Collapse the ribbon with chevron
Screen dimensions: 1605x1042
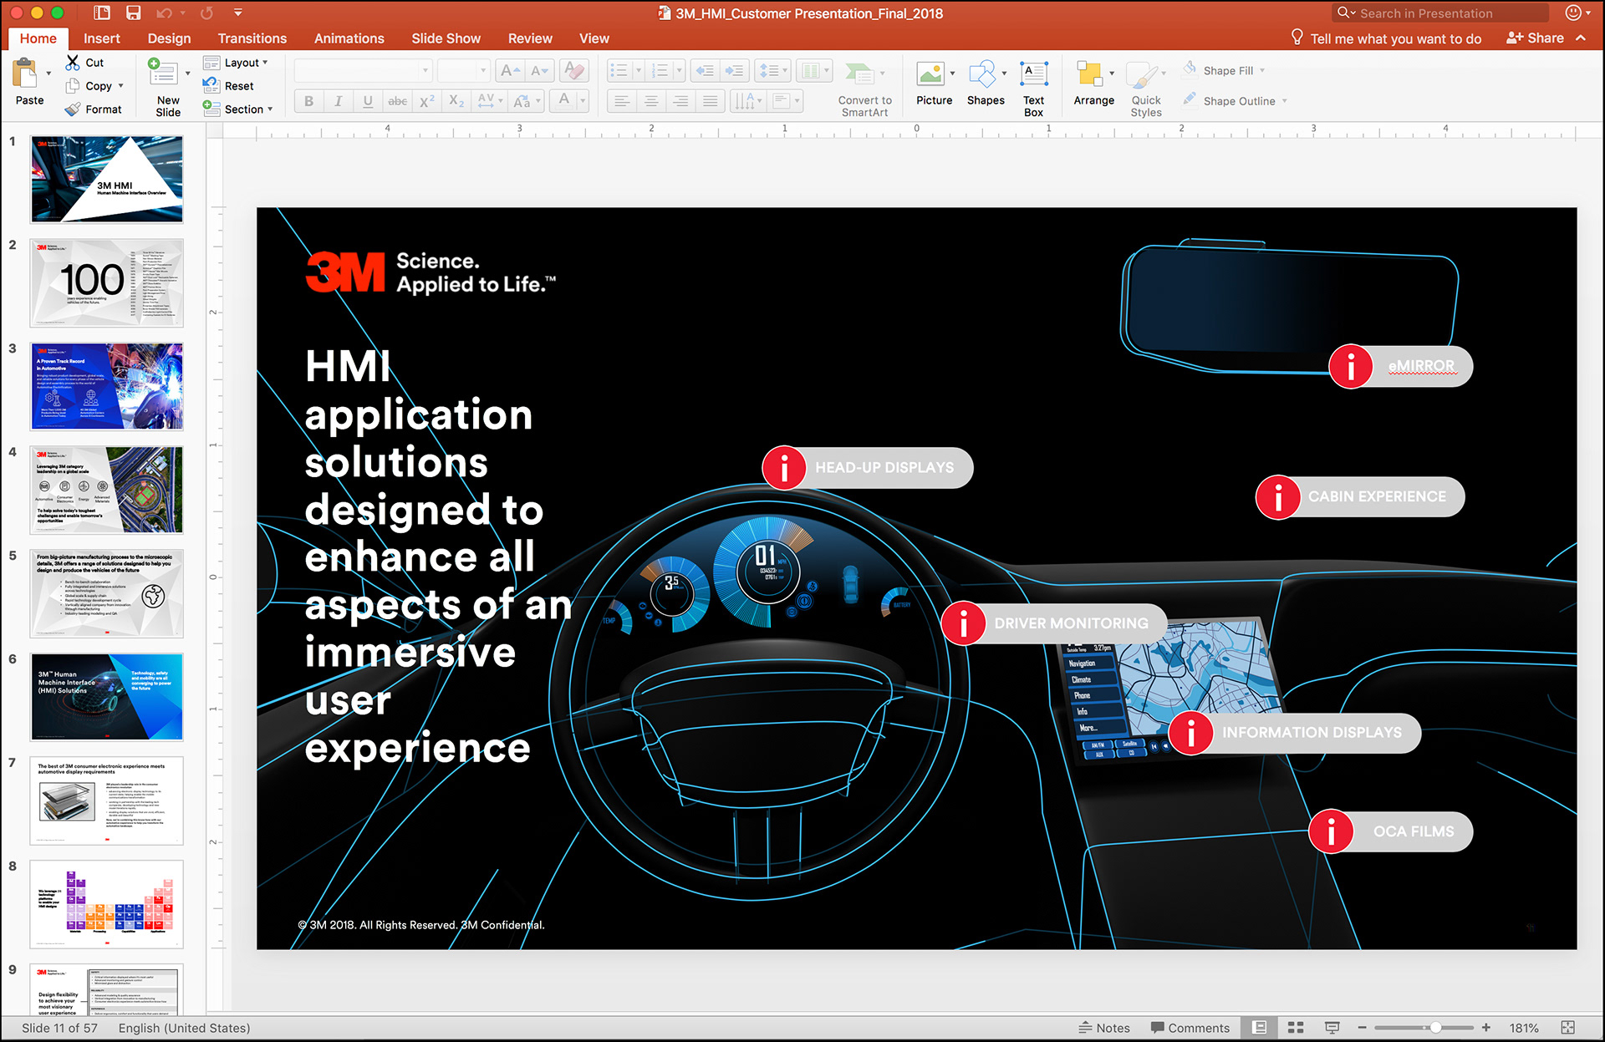[1581, 38]
